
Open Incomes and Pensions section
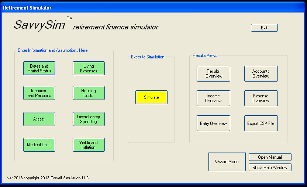[39, 93]
